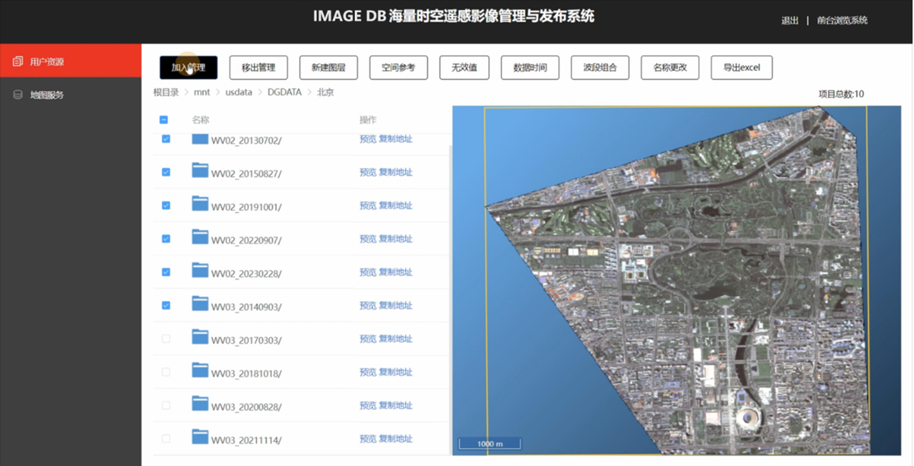Click the WV03_20200828 folder icon
The width and height of the screenshot is (914, 466).
pyautogui.click(x=200, y=404)
